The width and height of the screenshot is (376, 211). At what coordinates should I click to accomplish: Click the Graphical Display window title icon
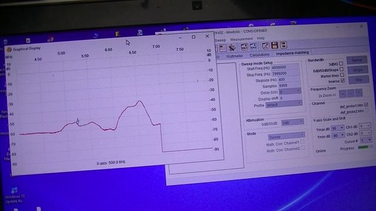[x=9, y=50]
